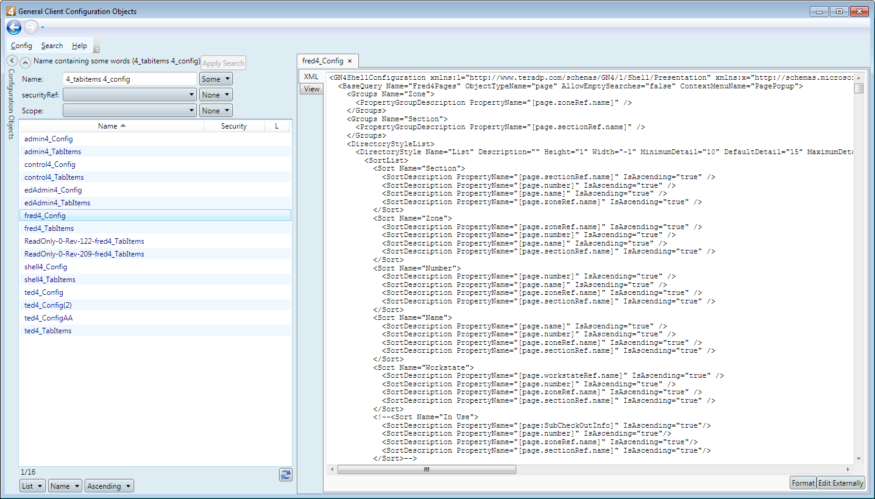Select control4_Config in the list
The width and height of the screenshot is (875, 499).
pos(155,165)
